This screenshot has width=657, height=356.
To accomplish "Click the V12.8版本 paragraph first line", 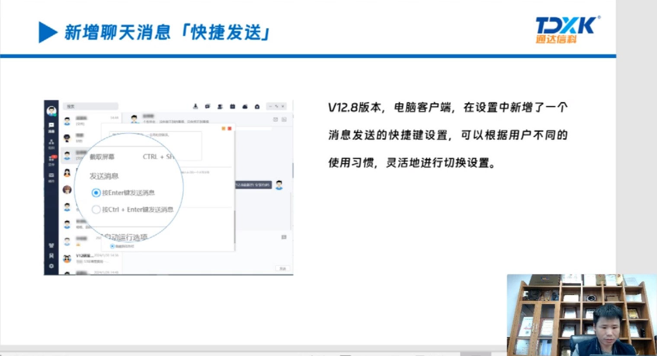I will 448,107.
